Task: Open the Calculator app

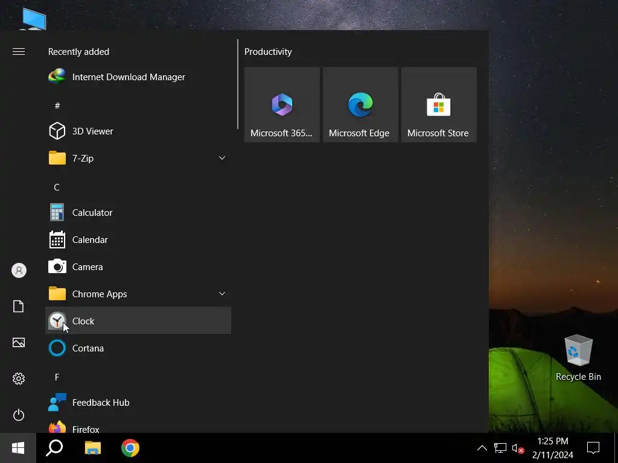Action: tap(138, 213)
